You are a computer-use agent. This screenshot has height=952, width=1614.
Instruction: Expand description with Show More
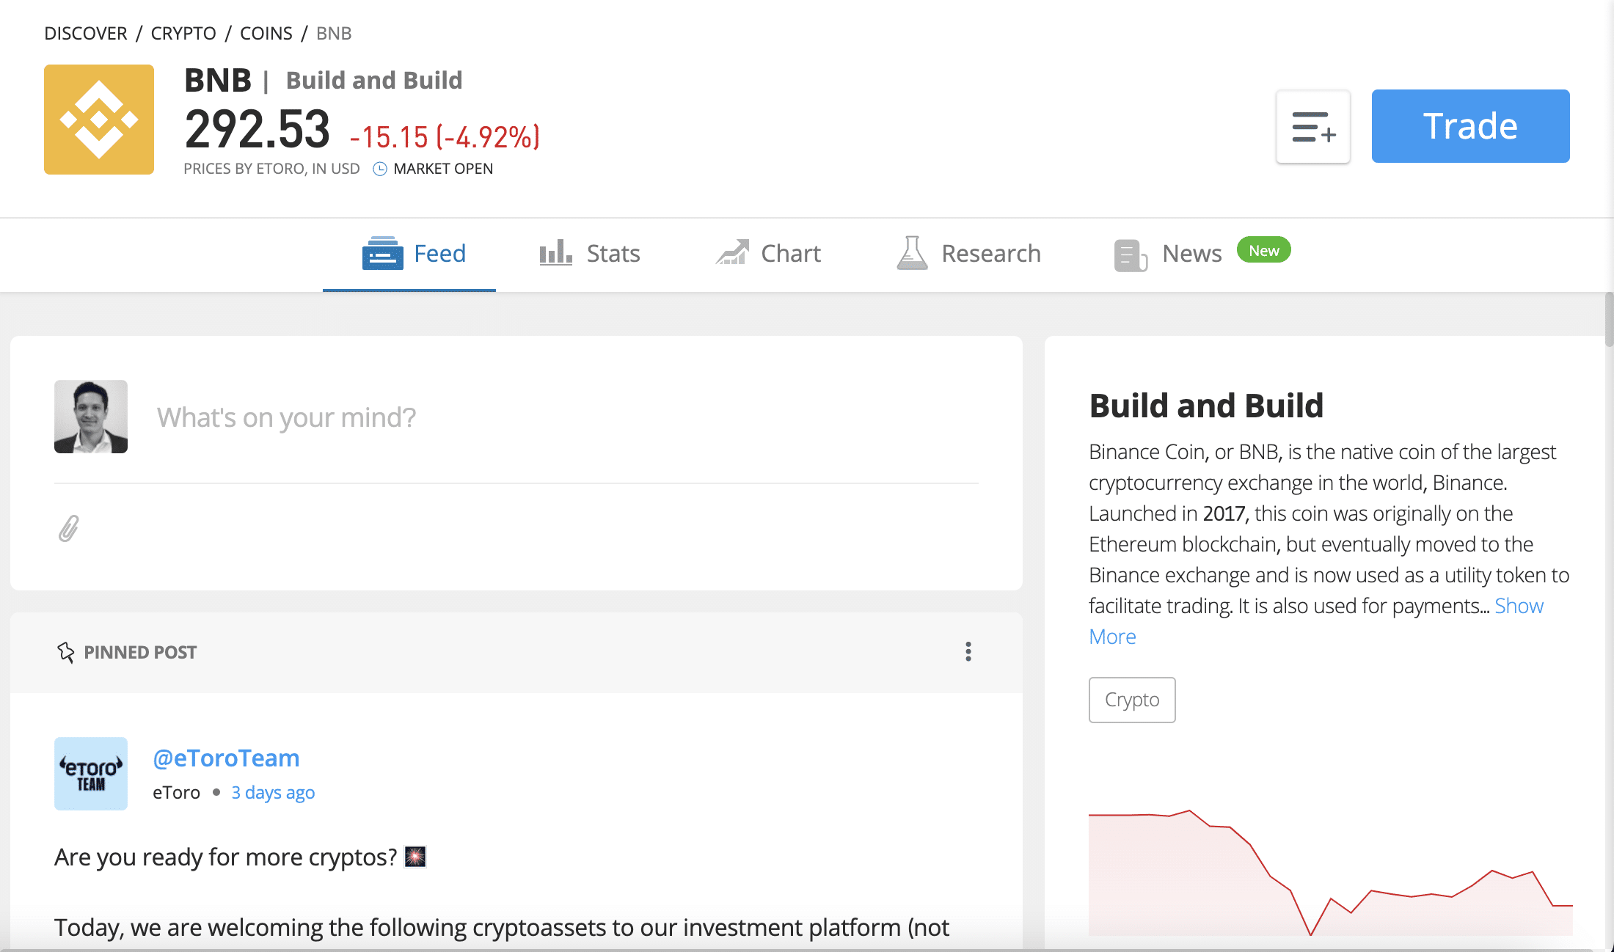coord(1519,606)
